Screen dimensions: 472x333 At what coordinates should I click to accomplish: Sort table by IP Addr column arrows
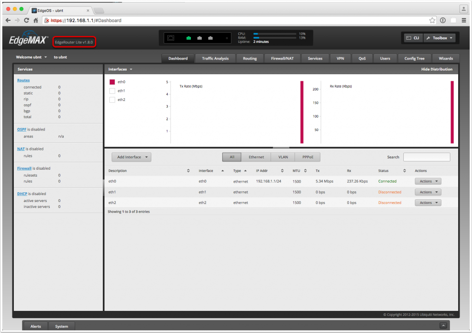283,171
